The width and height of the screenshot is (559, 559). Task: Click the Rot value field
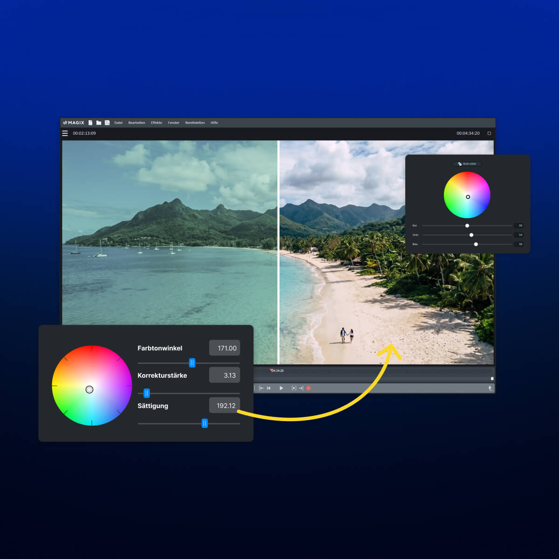click(x=519, y=225)
